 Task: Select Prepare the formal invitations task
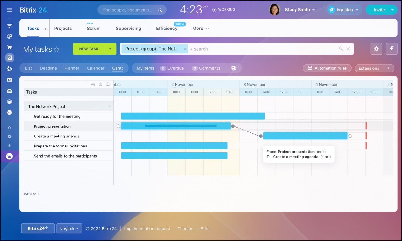(60, 146)
